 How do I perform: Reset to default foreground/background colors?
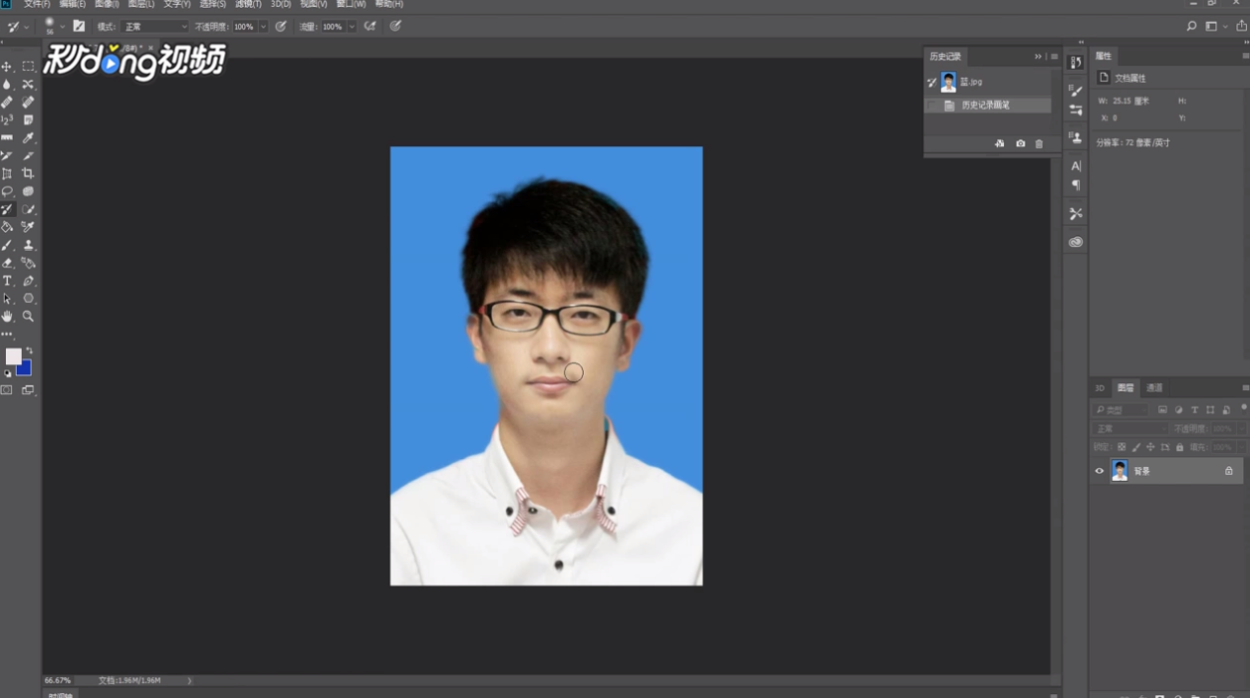pos(8,373)
